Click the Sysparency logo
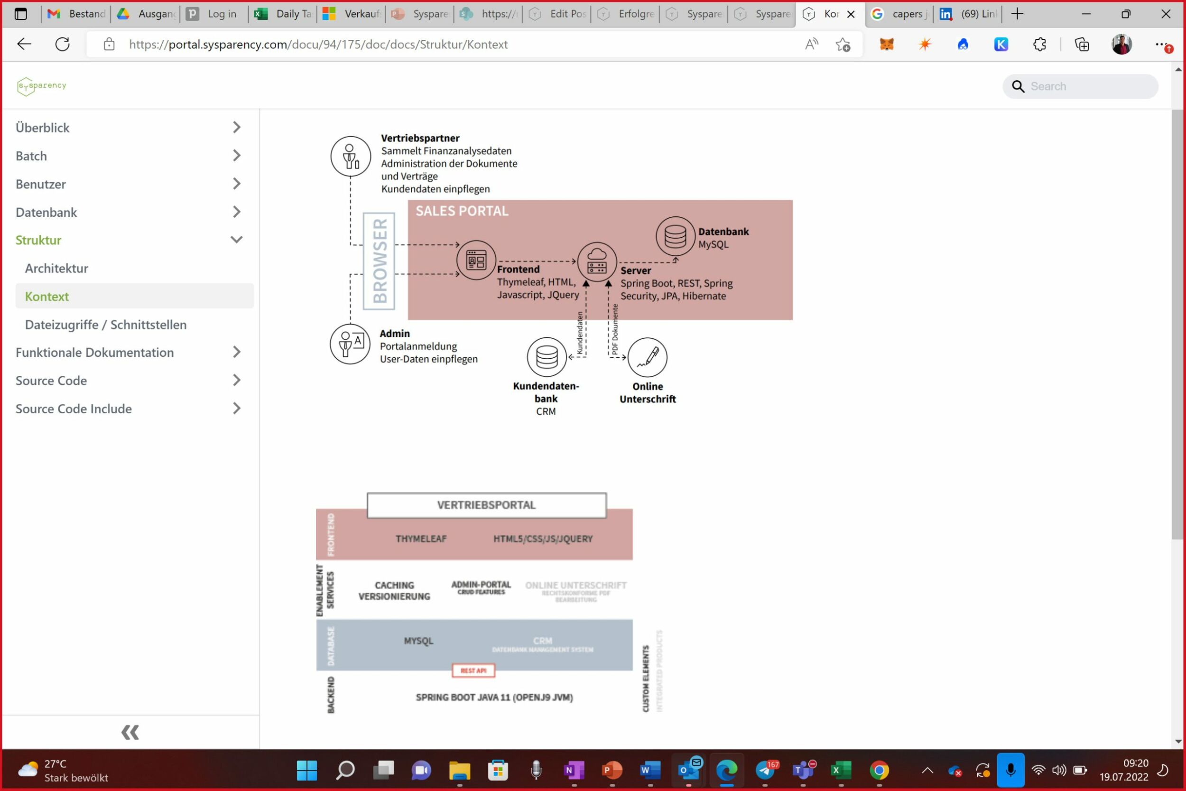The height and width of the screenshot is (791, 1186). 41,86
